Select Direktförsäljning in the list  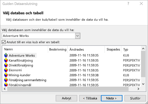pyautogui.click(x=21, y=65)
